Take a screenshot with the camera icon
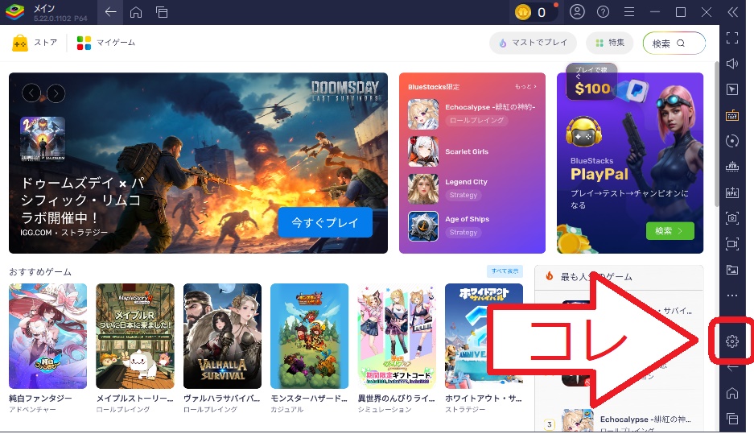 coord(731,218)
